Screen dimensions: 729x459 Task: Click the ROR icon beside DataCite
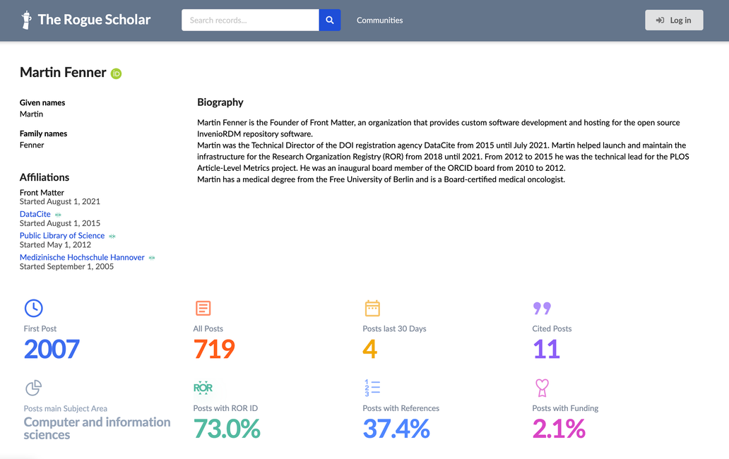[x=58, y=215]
